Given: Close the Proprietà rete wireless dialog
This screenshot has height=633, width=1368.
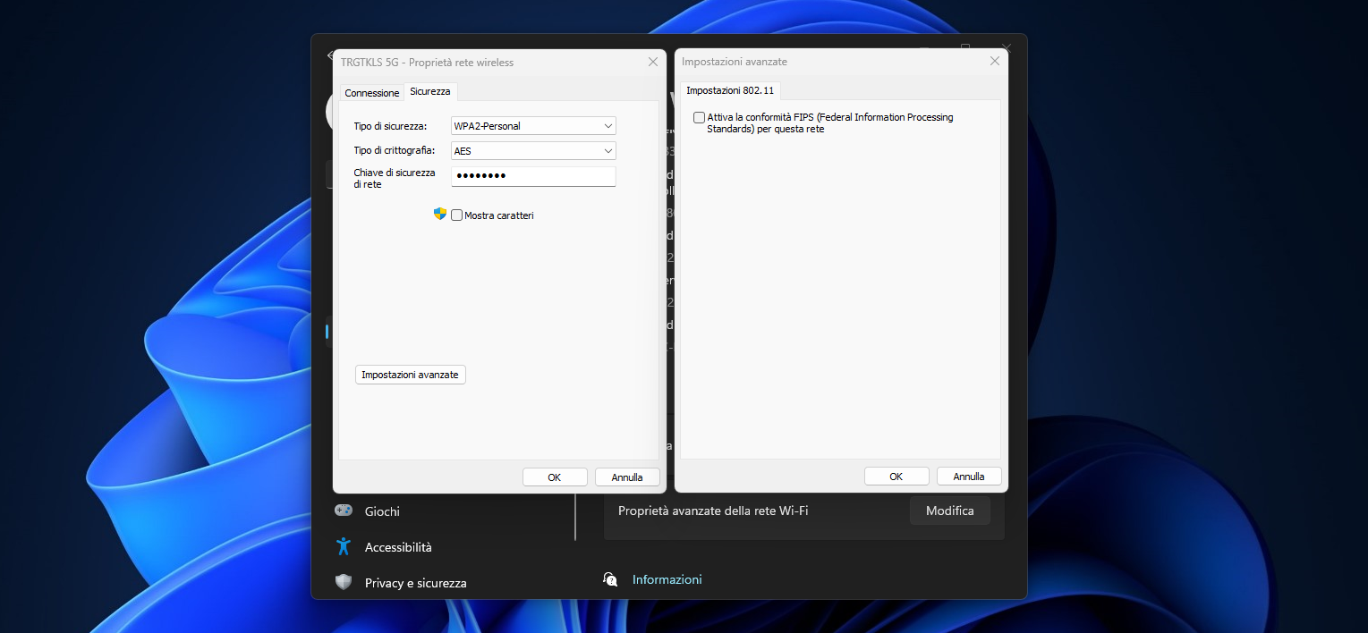Looking at the screenshot, I should tap(652, 62).
